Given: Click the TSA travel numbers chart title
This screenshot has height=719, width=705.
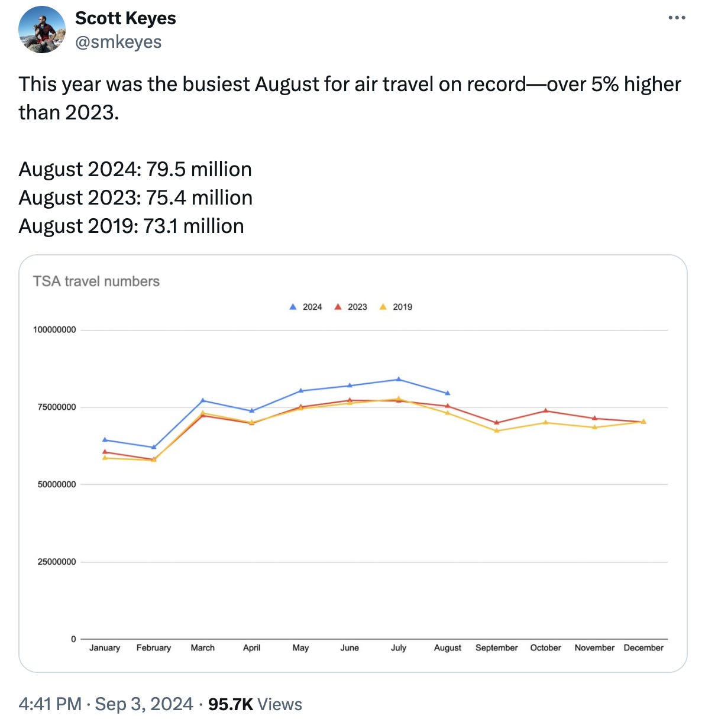Looking at the screenshot, I should 96,281.
